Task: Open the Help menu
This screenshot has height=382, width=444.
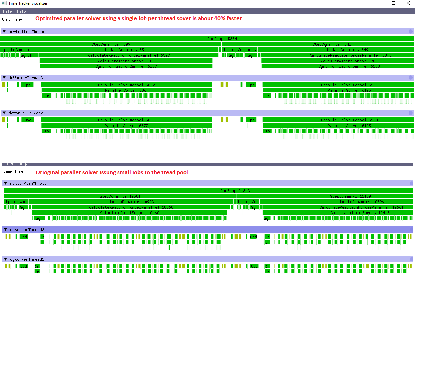Action: point(21,11)
